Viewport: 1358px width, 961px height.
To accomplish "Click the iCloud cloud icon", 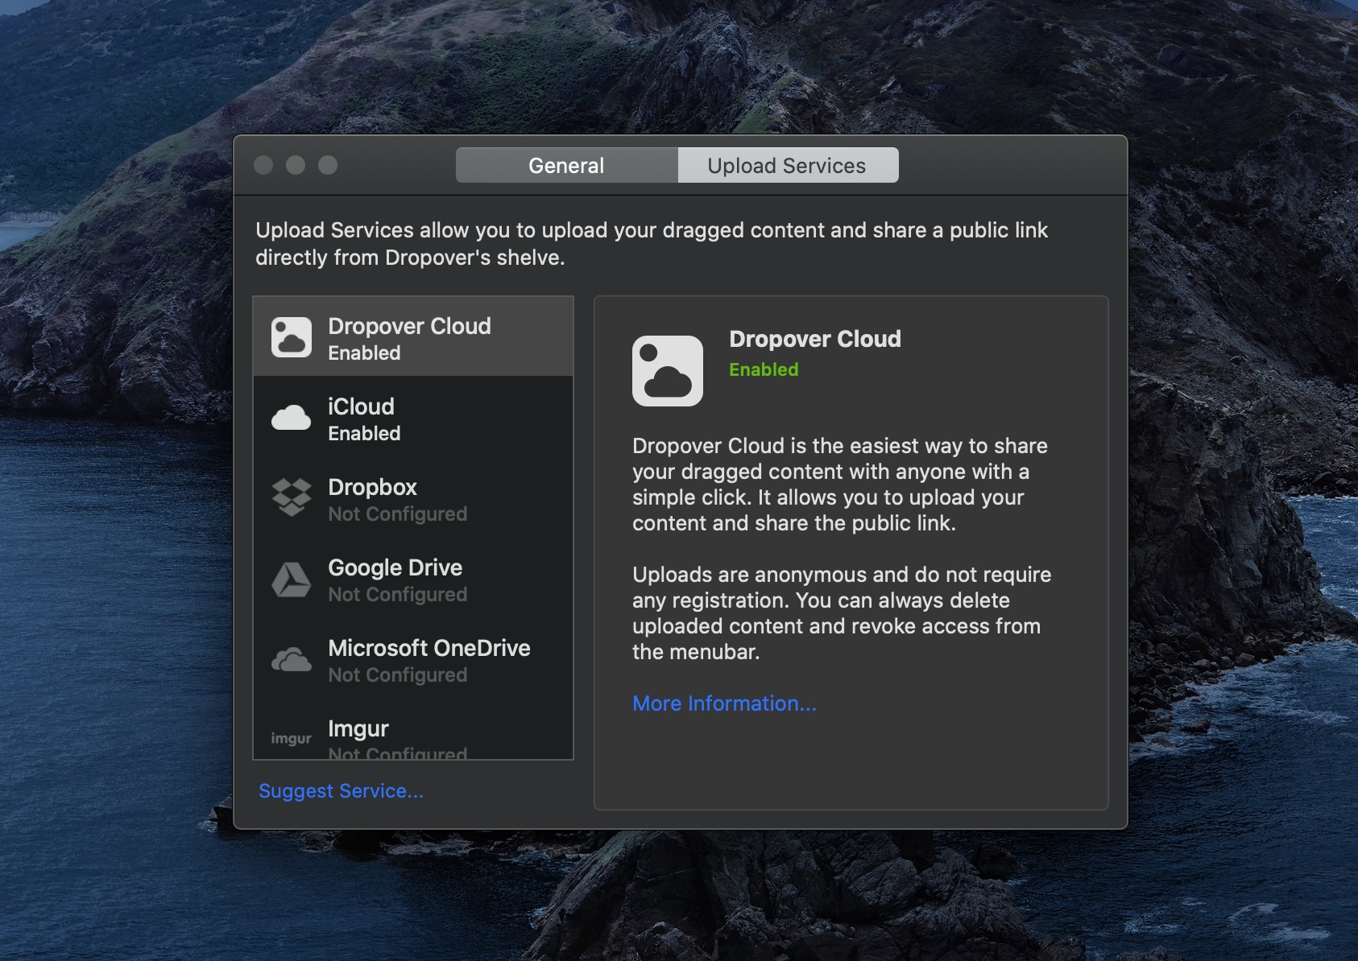I will point(291,418).
